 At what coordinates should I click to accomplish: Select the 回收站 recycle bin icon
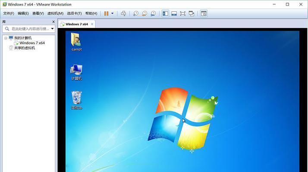pyautogui.click(x=76, y=100)
